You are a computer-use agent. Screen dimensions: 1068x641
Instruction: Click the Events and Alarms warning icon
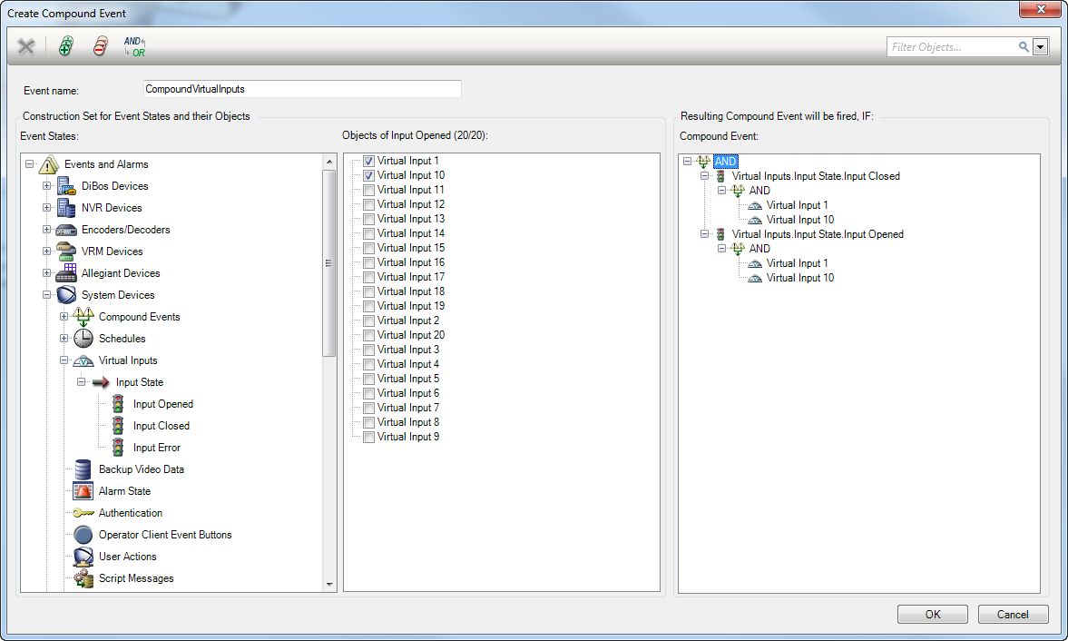coord(49,164)
